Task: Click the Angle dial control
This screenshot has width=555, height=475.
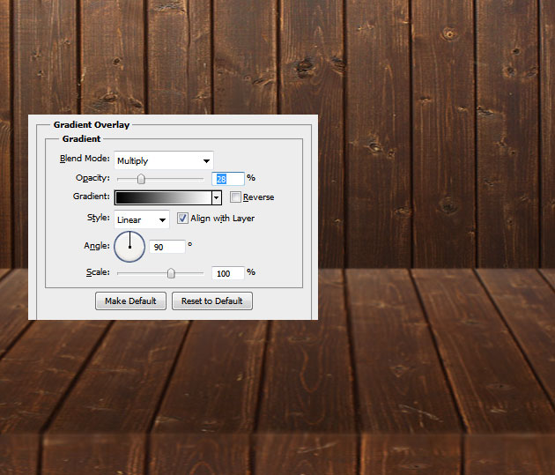Action: 129,247
